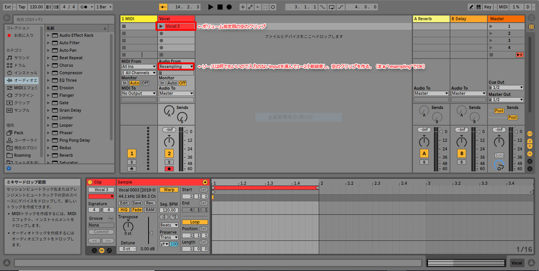539x271 pixels.
Task: Expand the Reverb folder in browser
Action: (x=49, y=155)
